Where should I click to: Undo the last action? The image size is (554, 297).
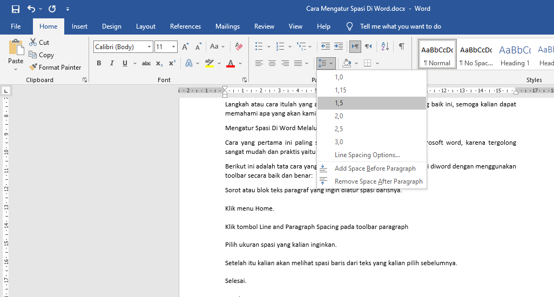point(31,9)
